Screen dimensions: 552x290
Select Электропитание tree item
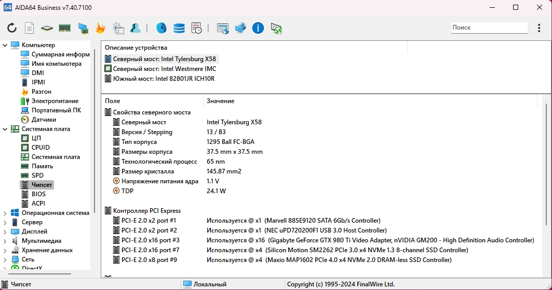50,101
